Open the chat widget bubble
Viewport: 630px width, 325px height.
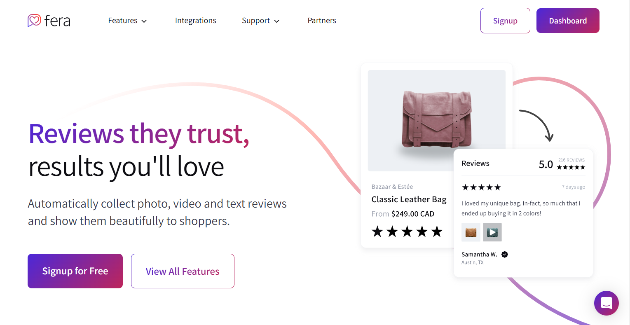pyautogui.click(x=606, y=303)
